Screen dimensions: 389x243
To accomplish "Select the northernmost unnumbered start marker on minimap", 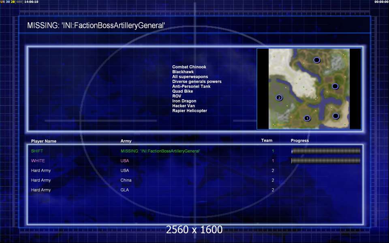I will pyautogui.click(x=317, y=60).
